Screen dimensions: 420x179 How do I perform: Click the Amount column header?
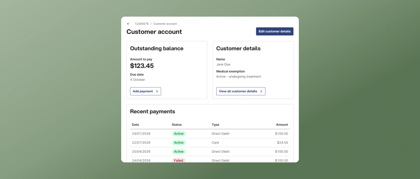282,125
